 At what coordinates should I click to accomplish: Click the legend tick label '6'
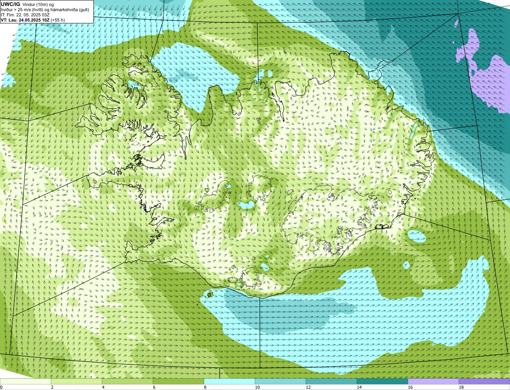click(x=154, y=387)
